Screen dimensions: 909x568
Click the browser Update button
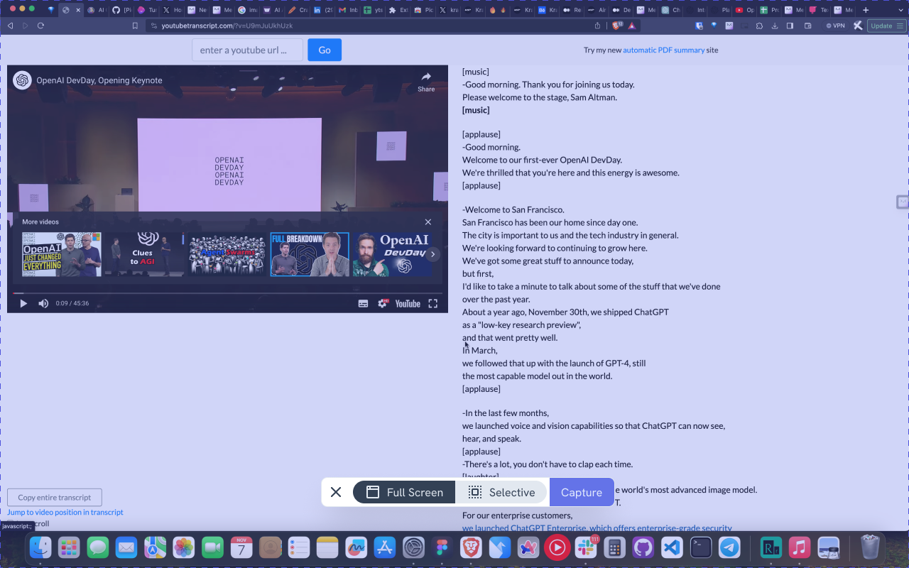pos(886,26)
